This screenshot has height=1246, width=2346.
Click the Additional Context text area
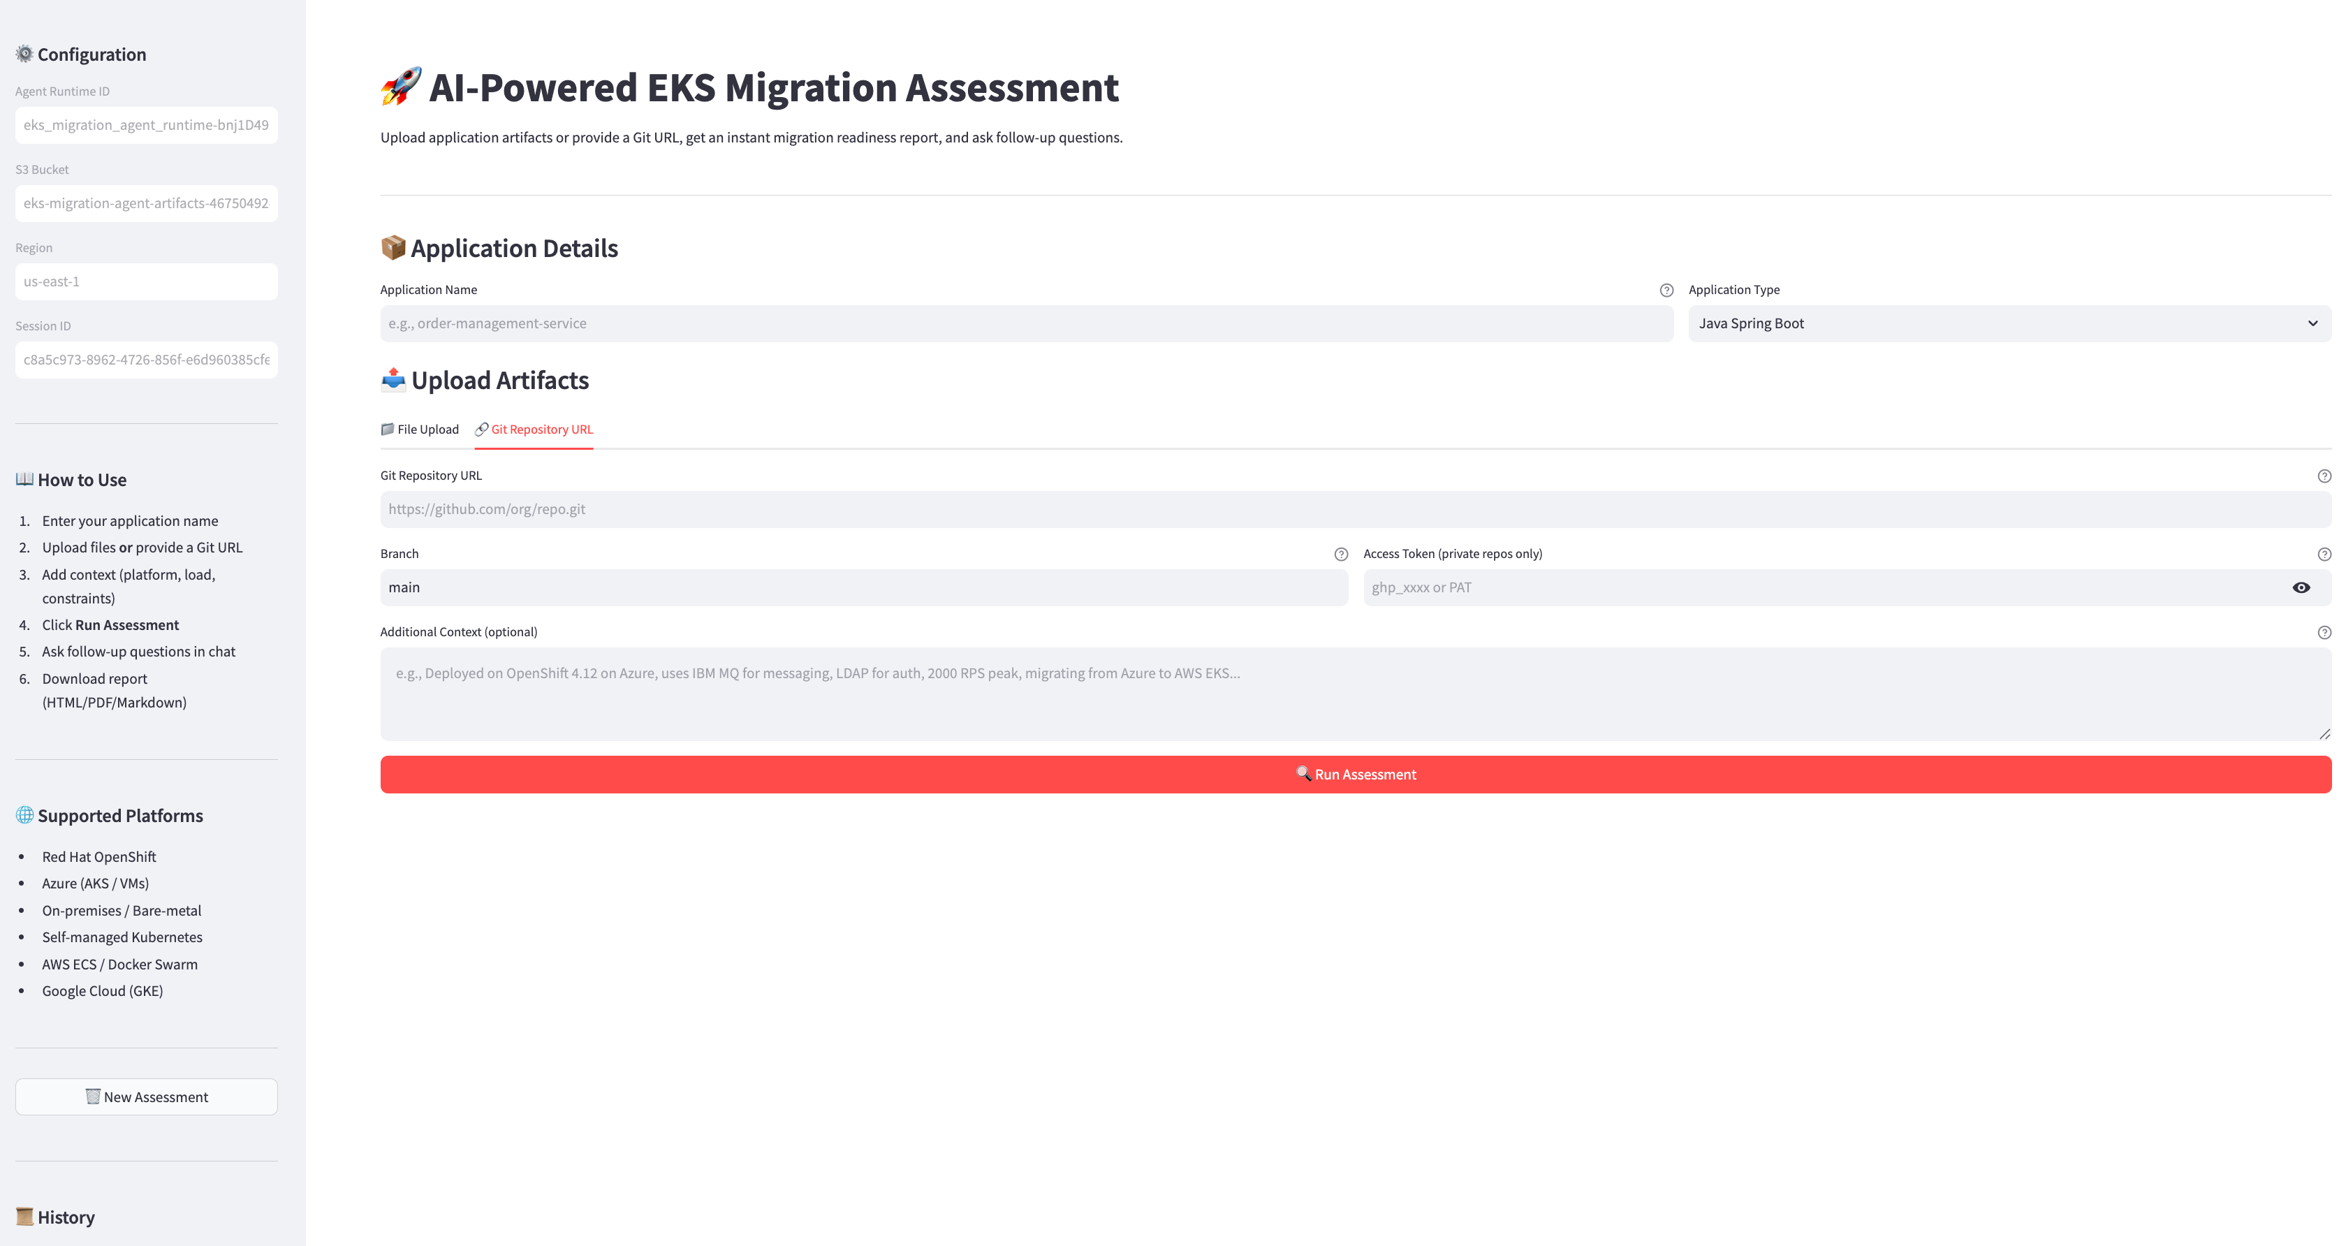(1355, 694)
